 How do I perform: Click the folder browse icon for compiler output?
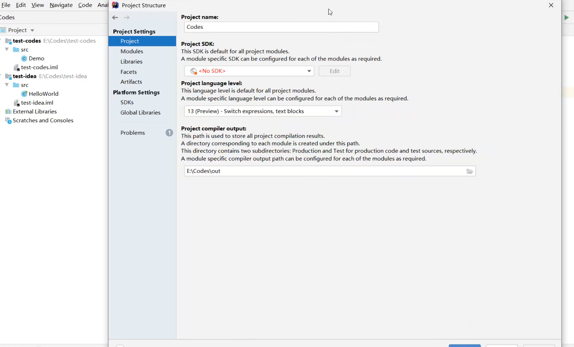[469, 171]
